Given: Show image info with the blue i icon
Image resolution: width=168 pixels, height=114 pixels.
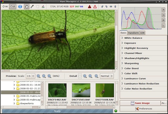Looking at the screenshot, I should tap(20, 7).
